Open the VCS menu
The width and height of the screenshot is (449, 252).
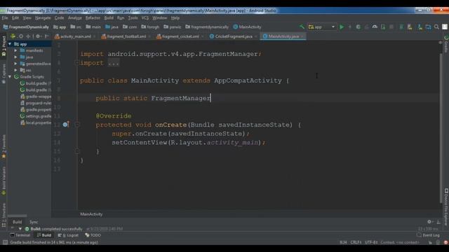(145, 17)
